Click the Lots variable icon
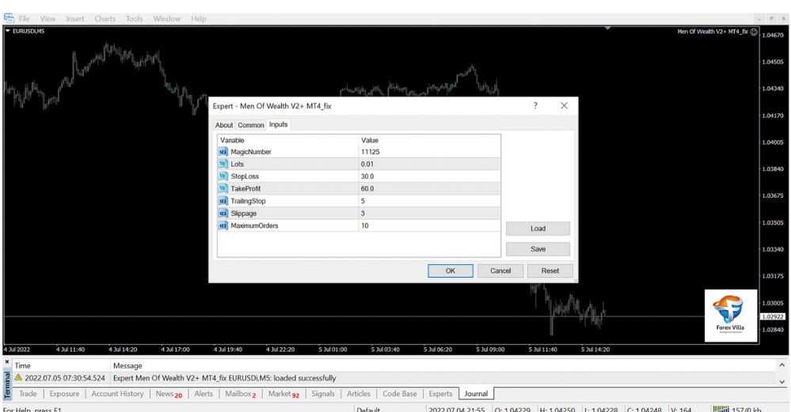Screen dimensions: 791x412 point(223,164)
